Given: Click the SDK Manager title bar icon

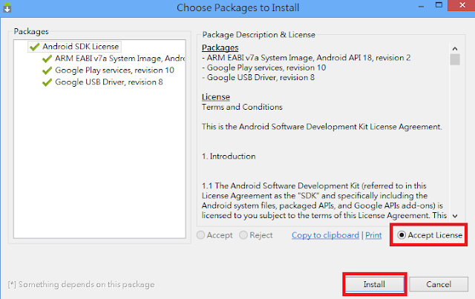Looking at the screenshot, I should (7, 7).
